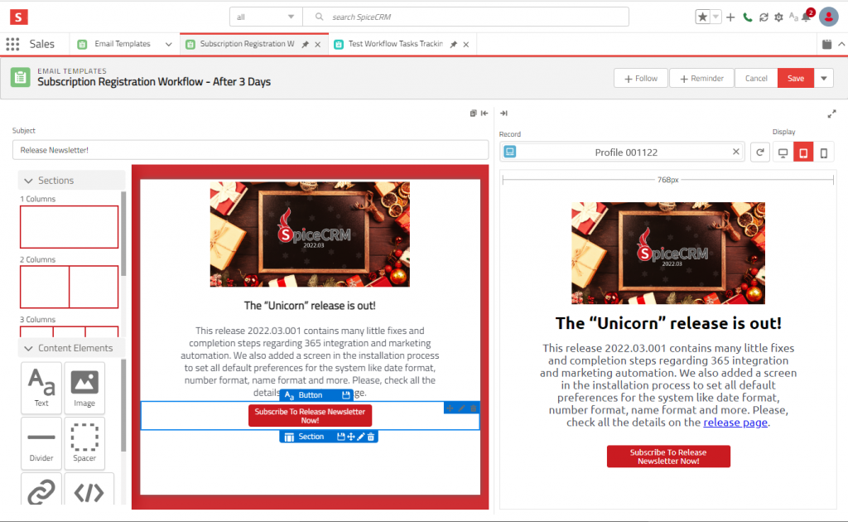Click the green phone icon
The height and width of the screenshot is (522, 848).
pyautogui.click(x=748, y=17)
